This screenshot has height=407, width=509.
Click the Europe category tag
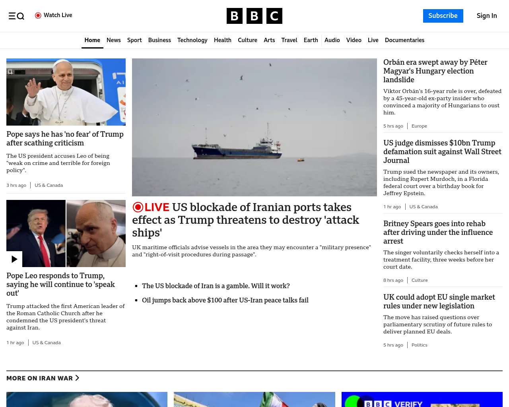tap(419, 126)
